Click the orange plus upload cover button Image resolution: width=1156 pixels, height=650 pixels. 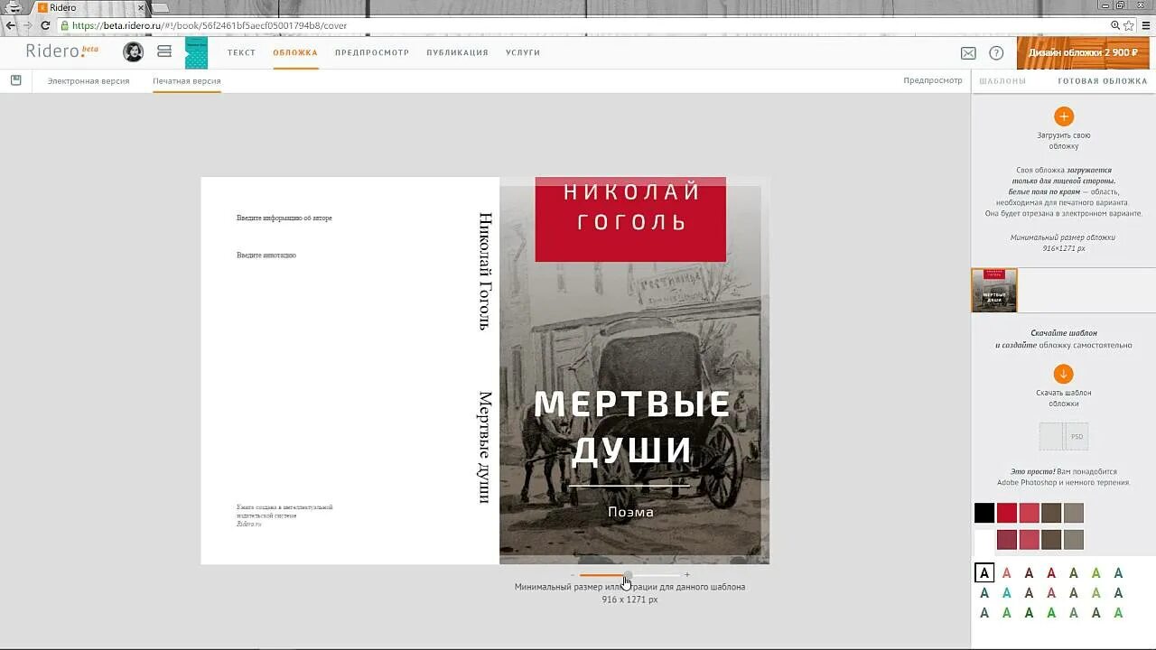tap(1064, 116)
